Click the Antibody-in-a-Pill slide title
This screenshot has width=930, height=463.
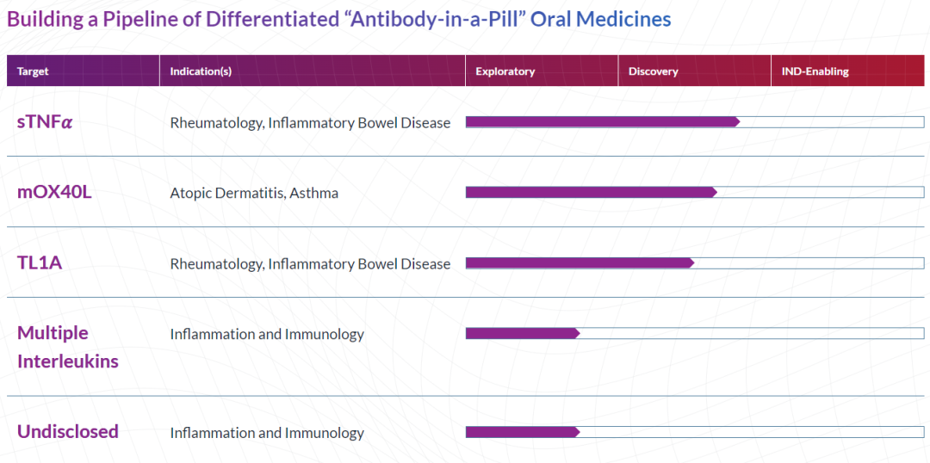point(338,19)
